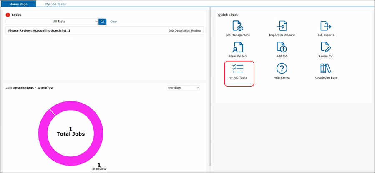Viewport: 375px width, 173px height.
Task: Click the Job Exports icon
Action: coord(326,26)
